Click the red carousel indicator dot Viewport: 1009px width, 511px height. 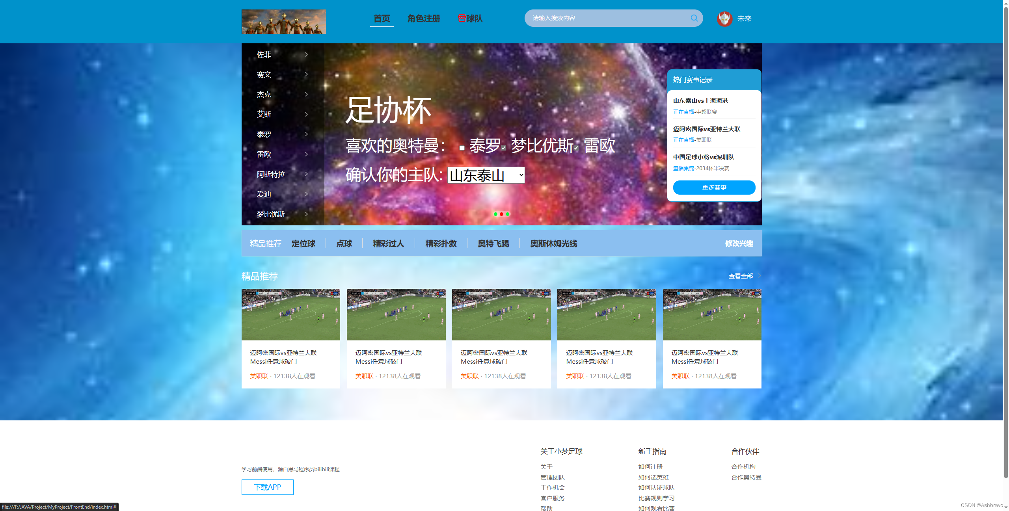click(x=501, y=214)
